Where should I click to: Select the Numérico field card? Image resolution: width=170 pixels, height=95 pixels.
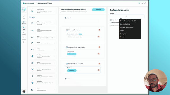point(42,56)
